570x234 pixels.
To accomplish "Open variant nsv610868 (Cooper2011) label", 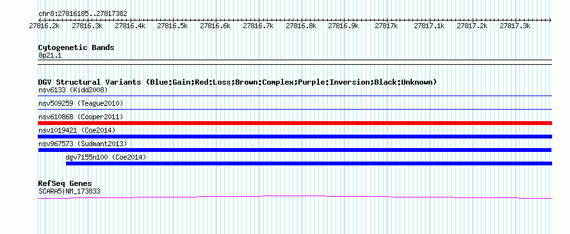I will tap(81, 117).
